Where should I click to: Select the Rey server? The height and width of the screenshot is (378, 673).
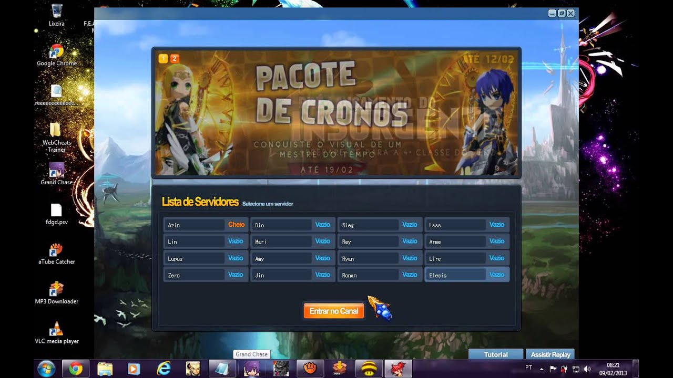[380, 241]
